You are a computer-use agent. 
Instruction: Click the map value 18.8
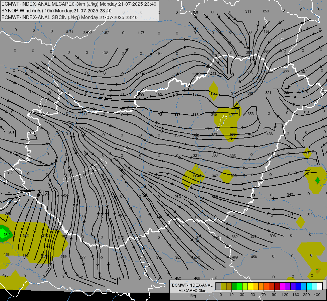click(x=194, y=12)
